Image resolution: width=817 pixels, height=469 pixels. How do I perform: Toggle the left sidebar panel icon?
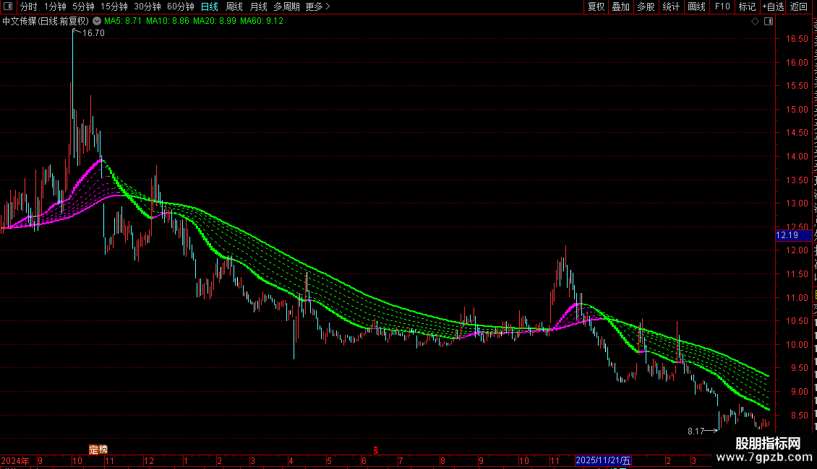pyautogui.click(x=8, y=6)
